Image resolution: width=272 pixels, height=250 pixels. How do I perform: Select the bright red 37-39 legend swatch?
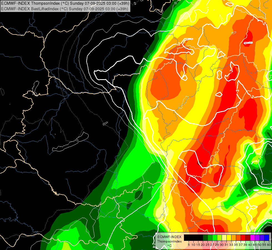coord(243,237)
